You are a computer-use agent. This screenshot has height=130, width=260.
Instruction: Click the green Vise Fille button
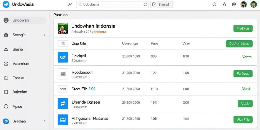(243, 120)
